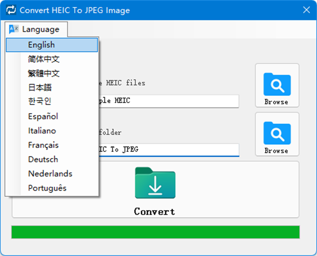Click the output folder path field
Screen dimensions: 317x256
[x=168, y=149]
